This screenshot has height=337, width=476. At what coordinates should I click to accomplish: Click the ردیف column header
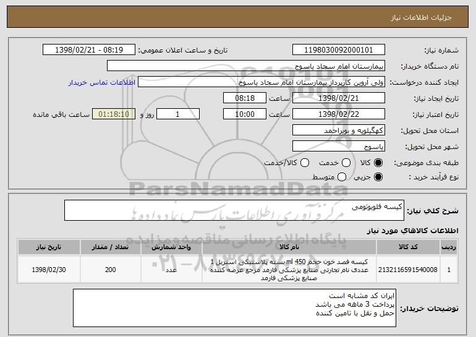point(449,247)
